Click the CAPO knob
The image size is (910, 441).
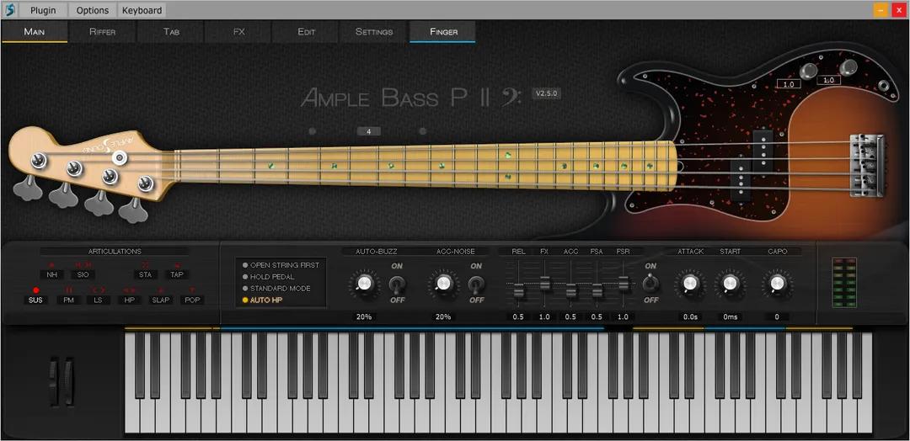pos(777,283)
